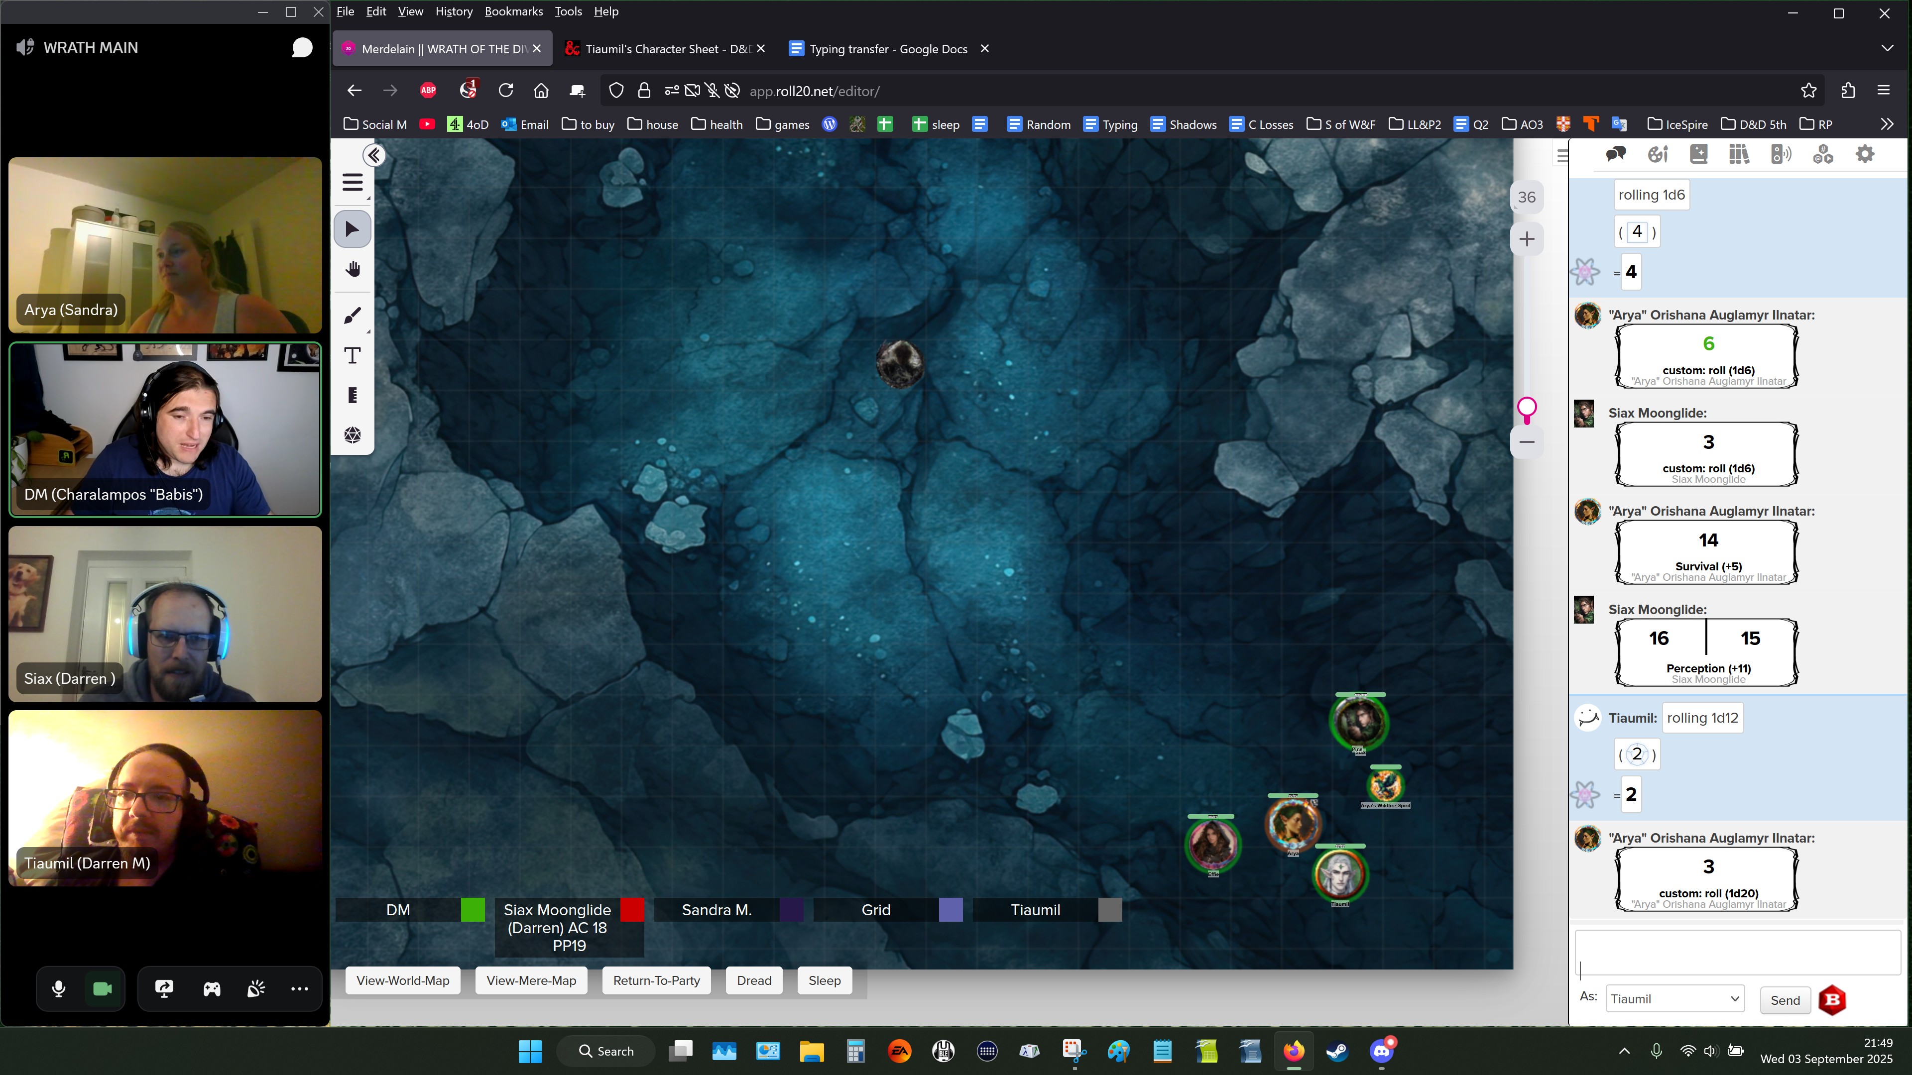This screenshot has height=1075, width=1912.
Task: Open the Jukebox music tab
Action: point(1781,154)
